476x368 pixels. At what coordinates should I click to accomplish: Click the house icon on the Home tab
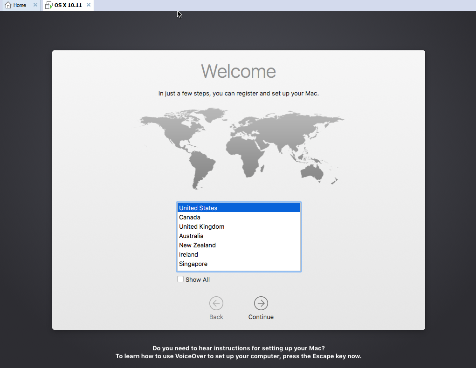point(8,5)
